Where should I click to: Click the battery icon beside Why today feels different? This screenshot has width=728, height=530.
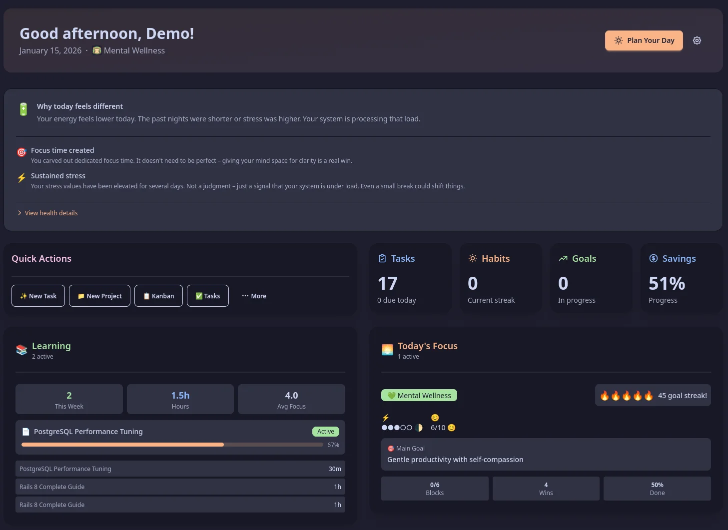click(x=23, y=108)
